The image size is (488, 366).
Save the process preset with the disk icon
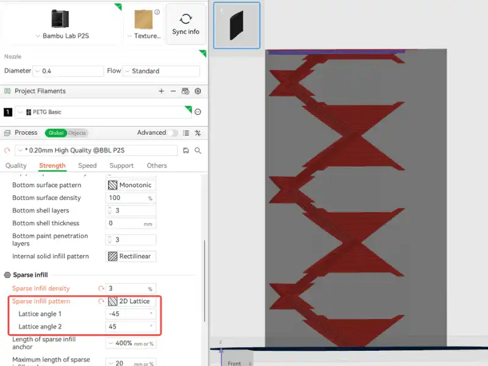pos(185,150)
